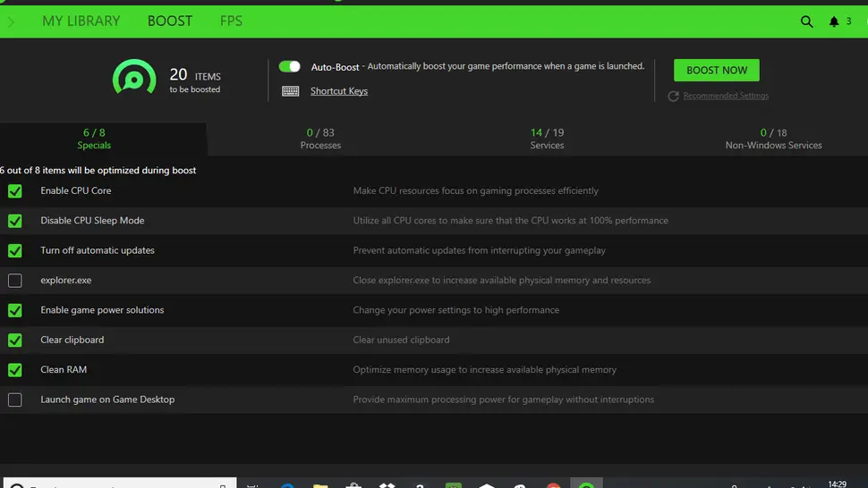Expand the sidebar with the left chevron arrow
Image resolution: width=868 pixels, height=488 pixels.
(x=11, y=22)
